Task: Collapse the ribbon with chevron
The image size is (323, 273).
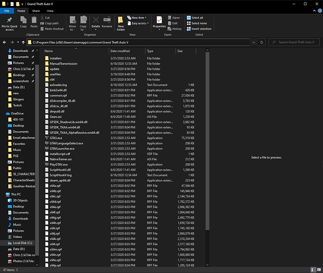Action: 314,11
